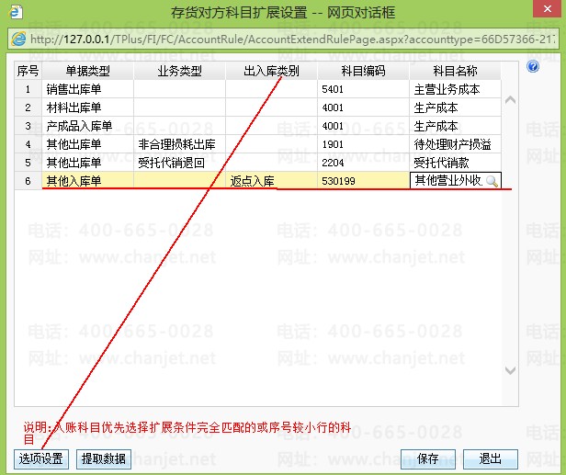Click the 530199 account code cell

tap(363, 181)
